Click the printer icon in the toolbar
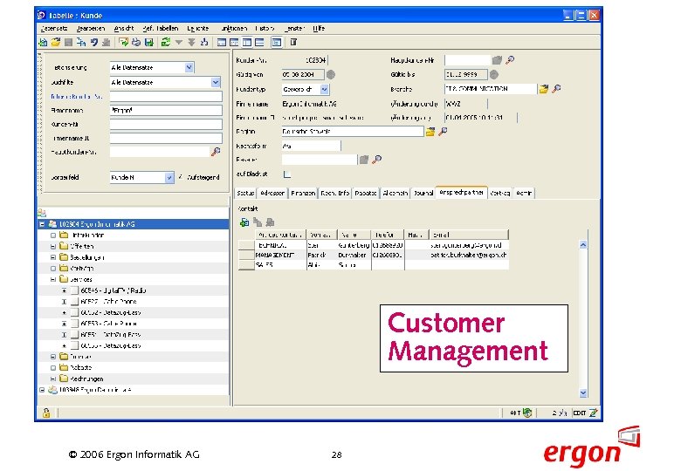 coord(136,42)
